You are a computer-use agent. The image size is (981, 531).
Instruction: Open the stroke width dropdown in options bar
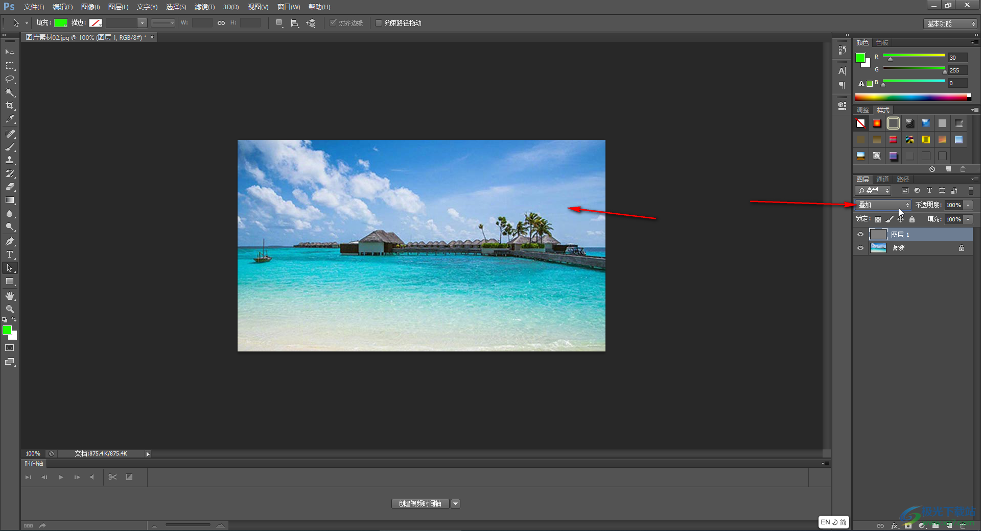[x=142, y=23]
